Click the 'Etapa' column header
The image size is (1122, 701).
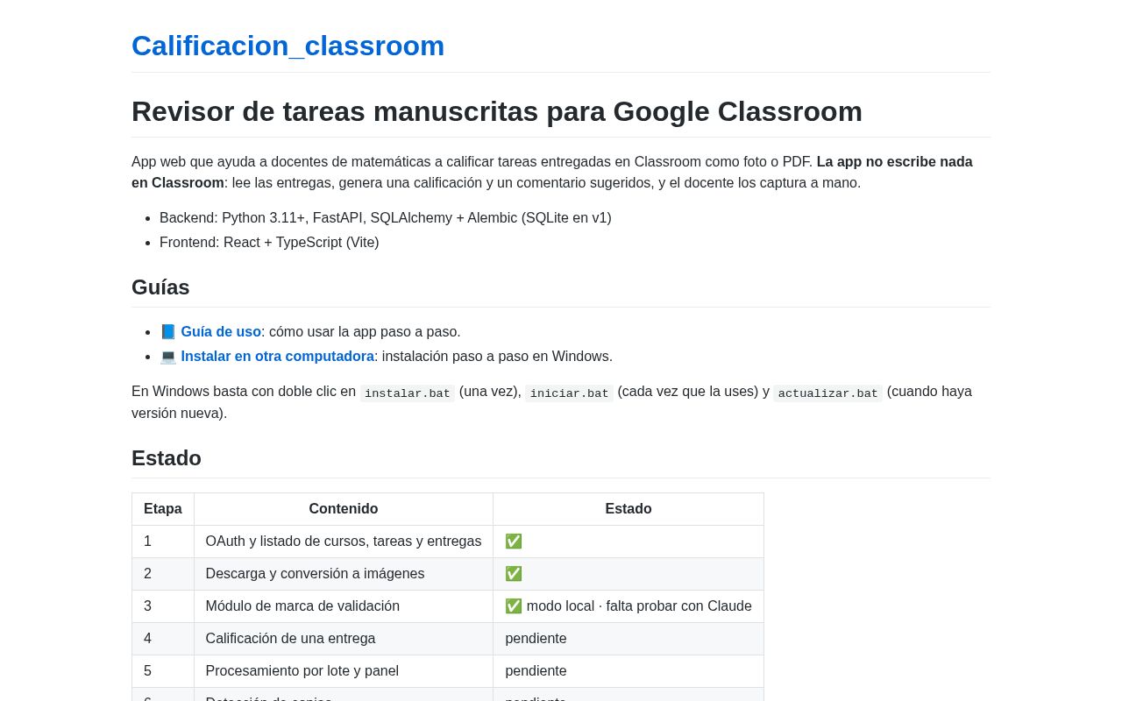point(163,509)
